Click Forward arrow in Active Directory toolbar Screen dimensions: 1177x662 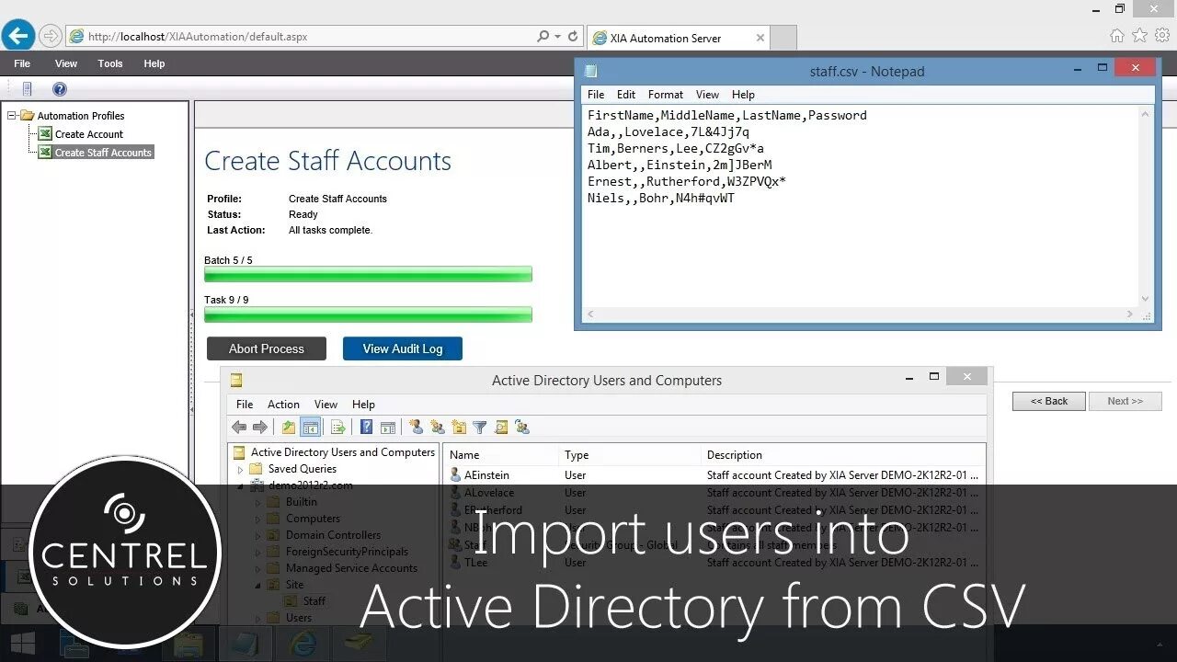(x=260, y=427)
